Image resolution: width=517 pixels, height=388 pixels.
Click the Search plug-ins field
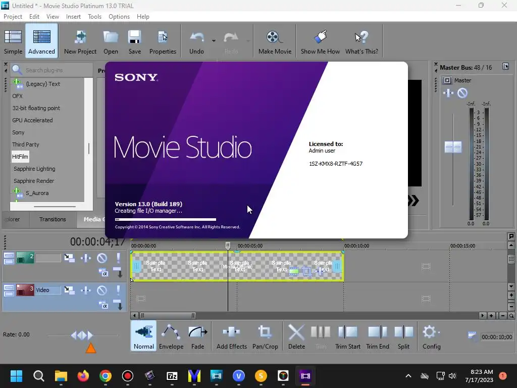coord(53,70)
